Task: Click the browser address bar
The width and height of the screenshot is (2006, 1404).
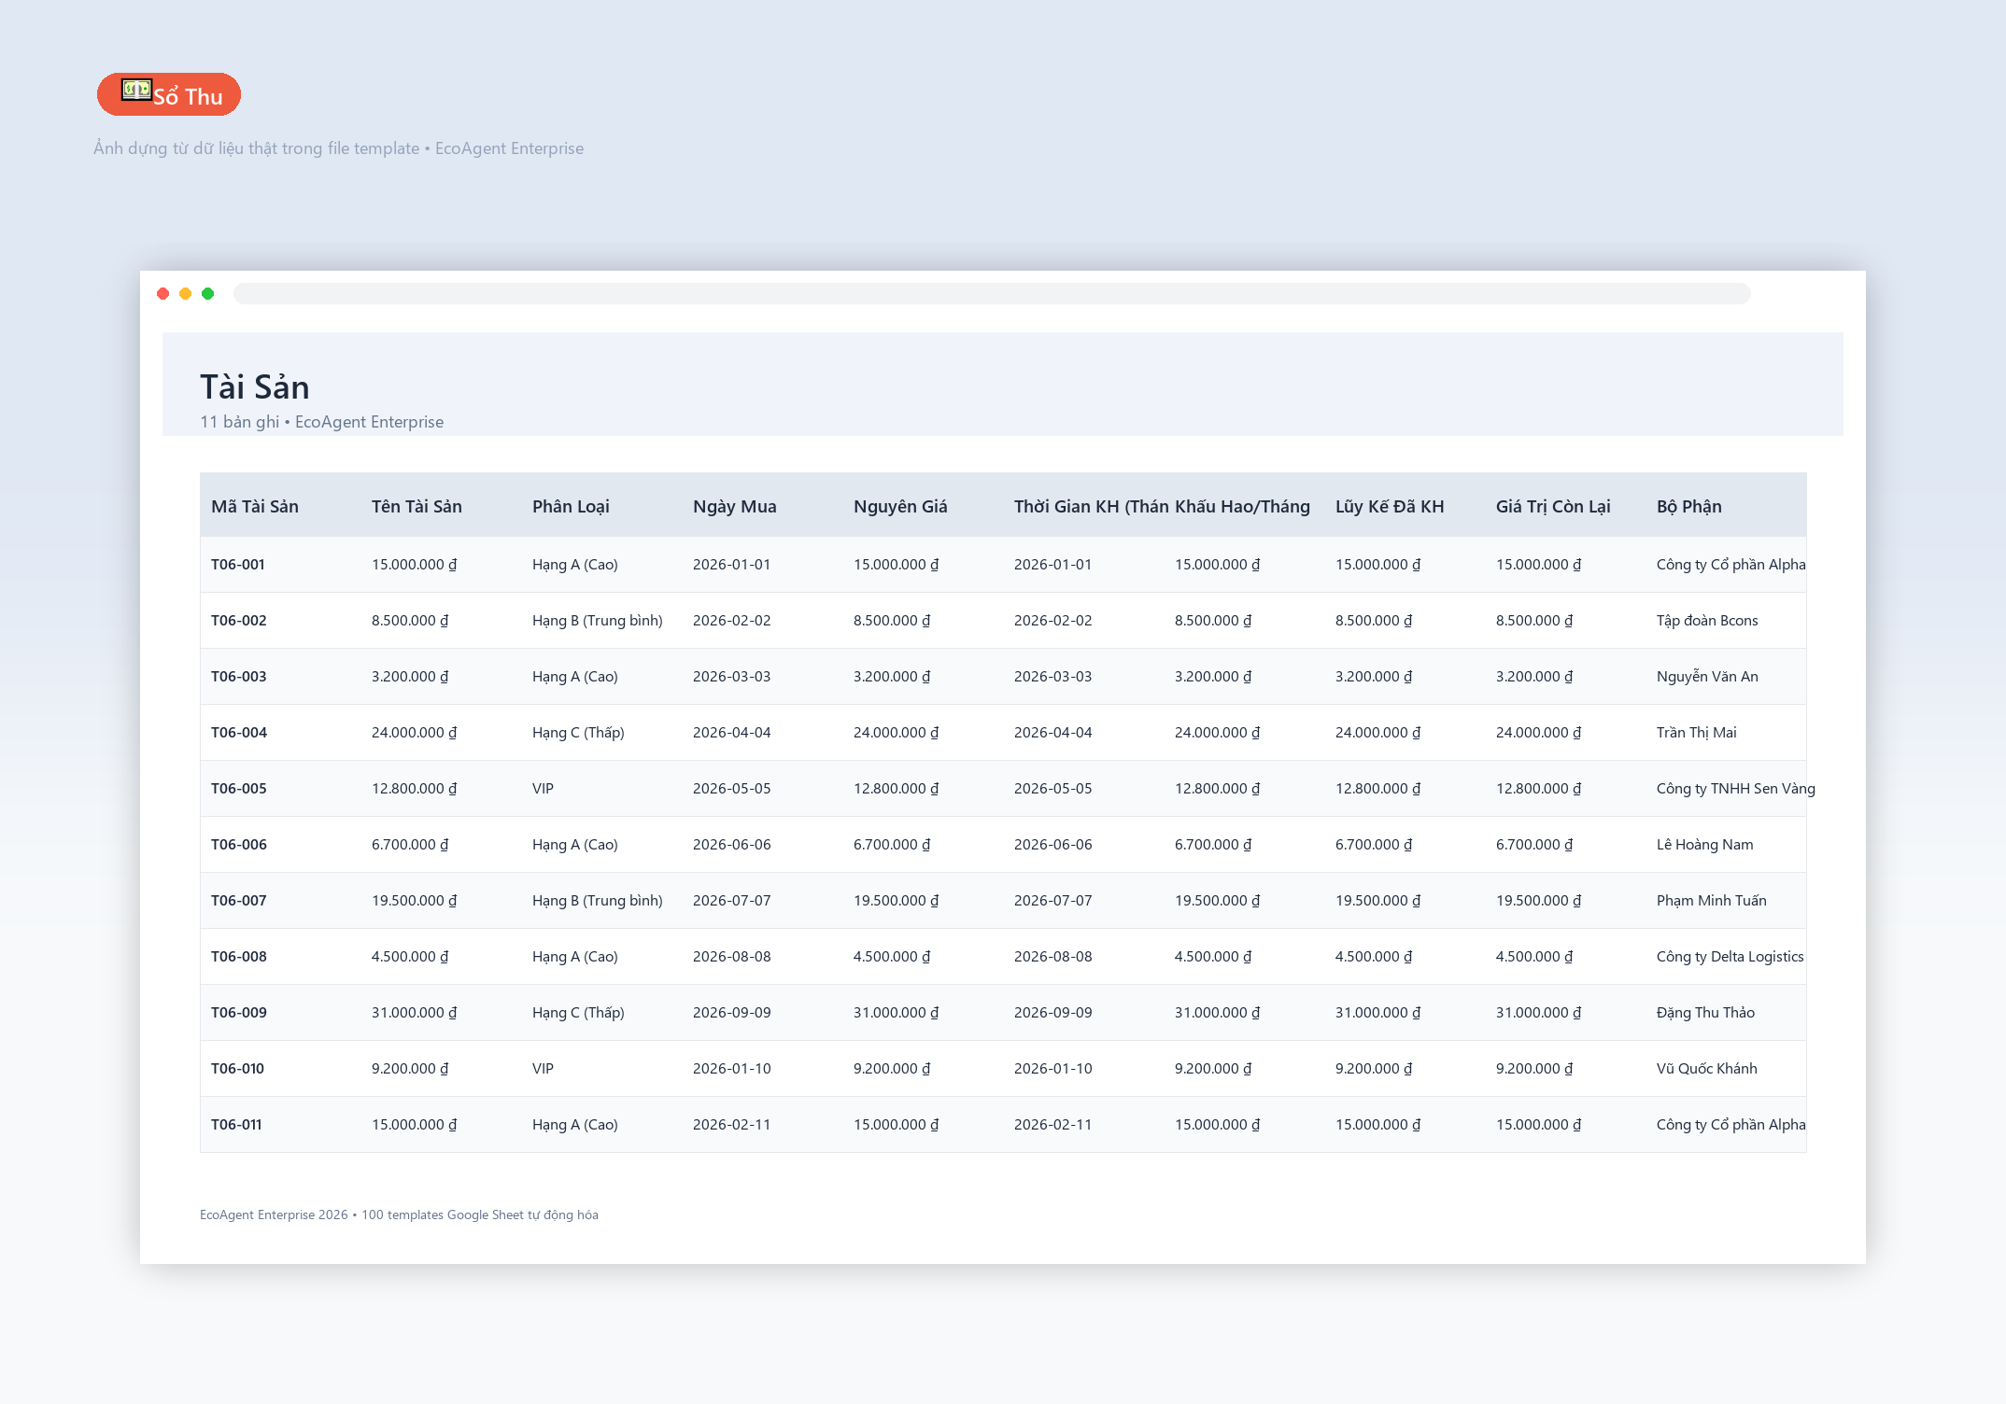Action: [x=992, y=294]
